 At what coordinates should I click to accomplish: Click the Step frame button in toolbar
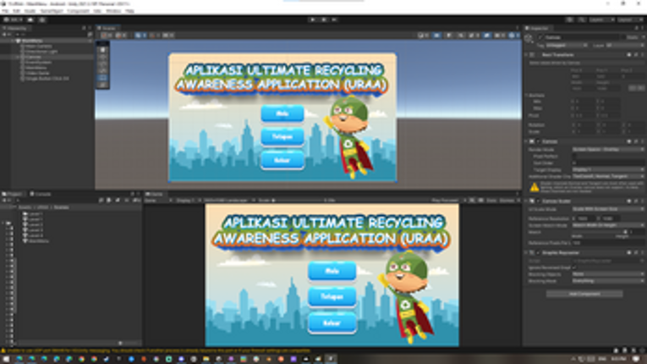pyautogui.click(x=335, y=19)
